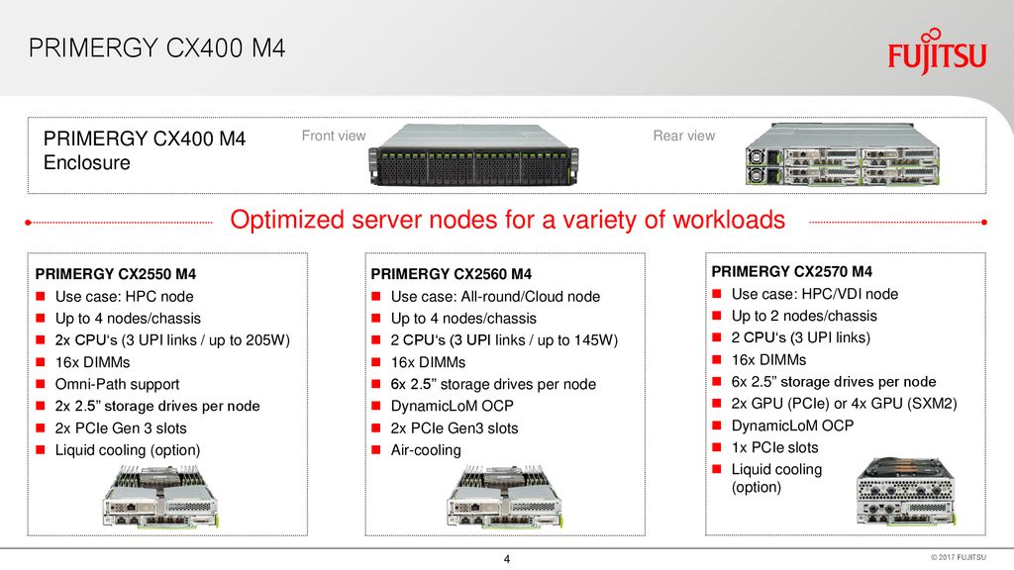Select "2 CPU's (3 UPI links)" under CX2570 M4

pyautogui.click(x=800, y=338)
